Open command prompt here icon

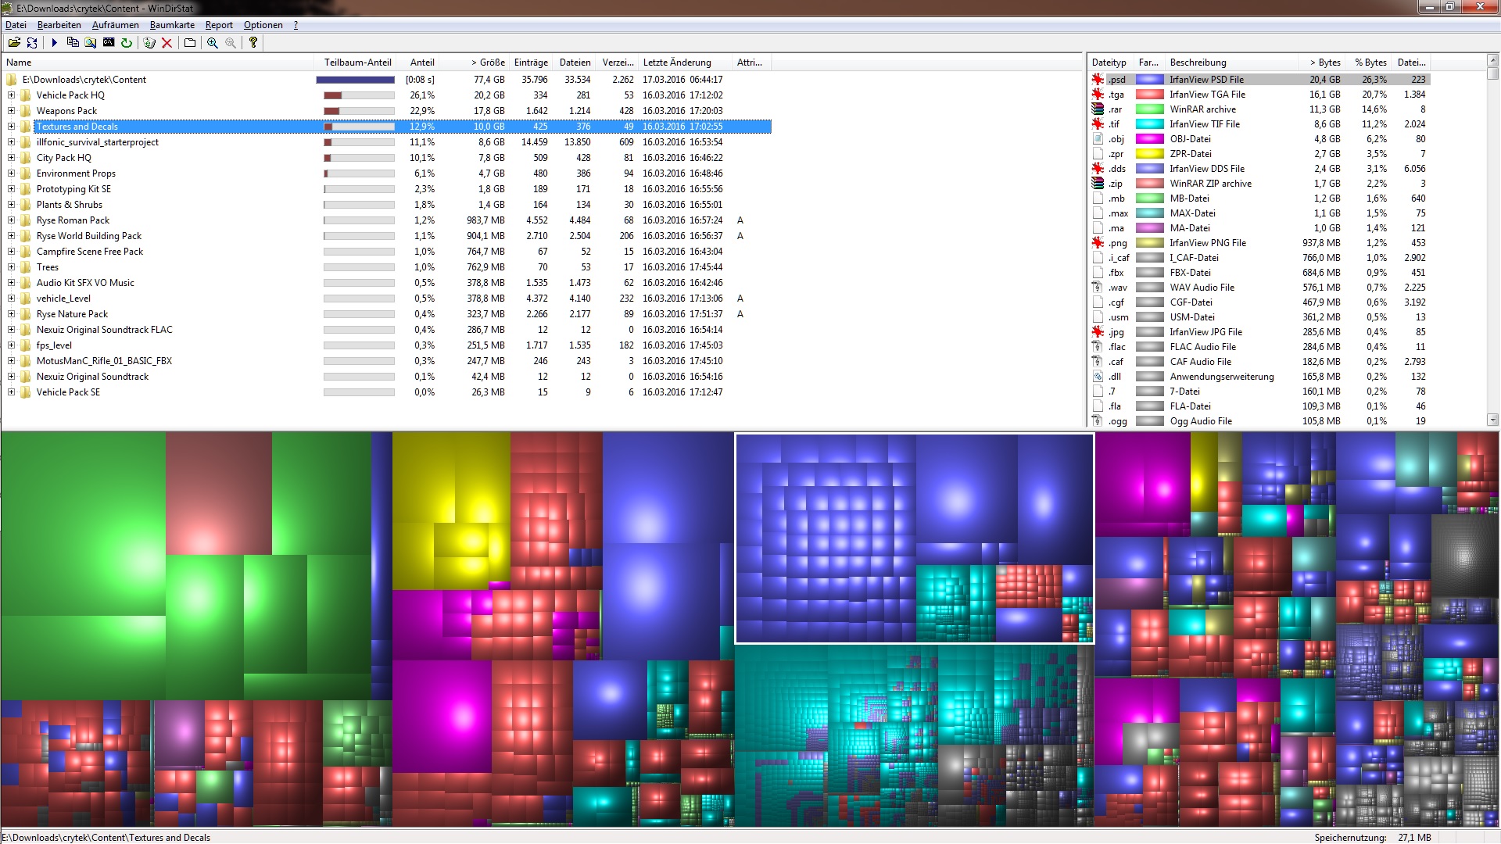tap(109, 43)
